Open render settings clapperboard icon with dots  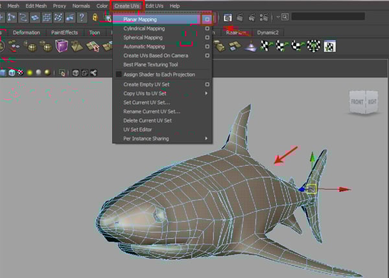tap(264, 17)
